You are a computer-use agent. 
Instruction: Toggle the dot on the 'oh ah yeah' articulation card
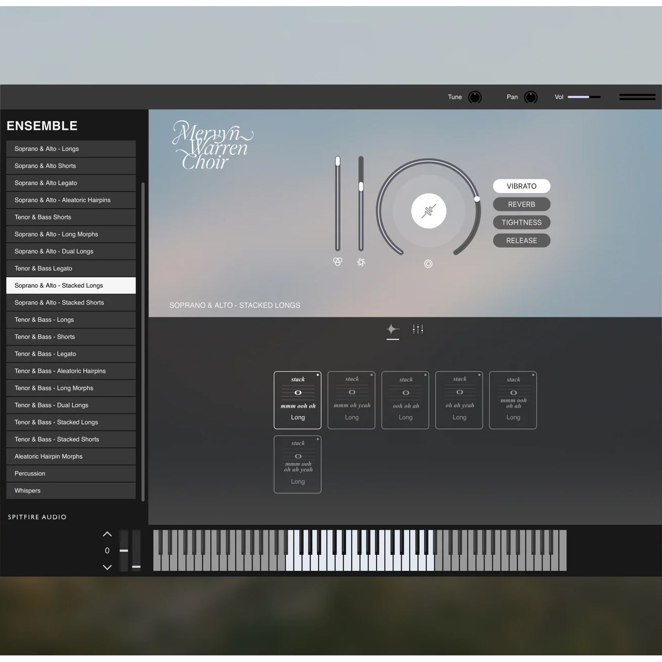(x=479, y=375)
